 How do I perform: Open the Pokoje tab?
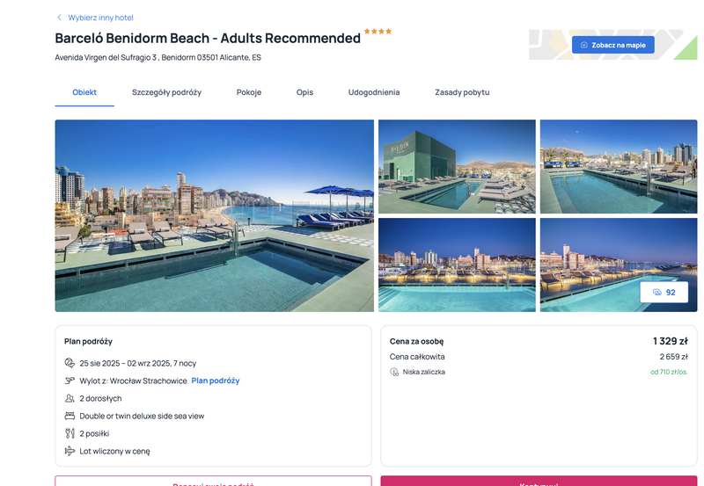(249, 92)
